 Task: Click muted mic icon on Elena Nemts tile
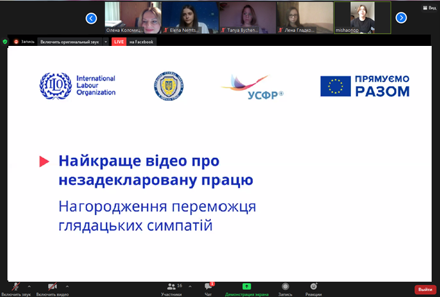[166, 30]
